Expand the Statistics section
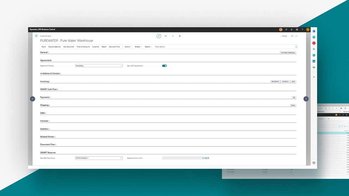Screen dimensions: 349x196 coord(45,129)
